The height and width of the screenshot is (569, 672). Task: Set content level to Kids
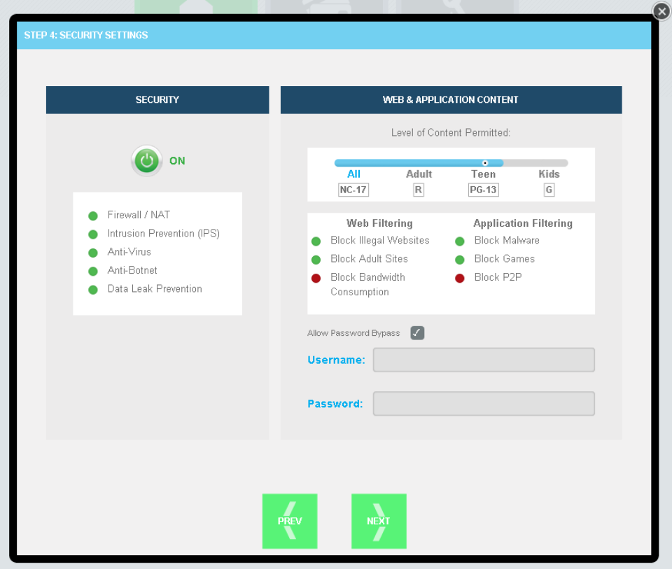[x=549, y=174]
